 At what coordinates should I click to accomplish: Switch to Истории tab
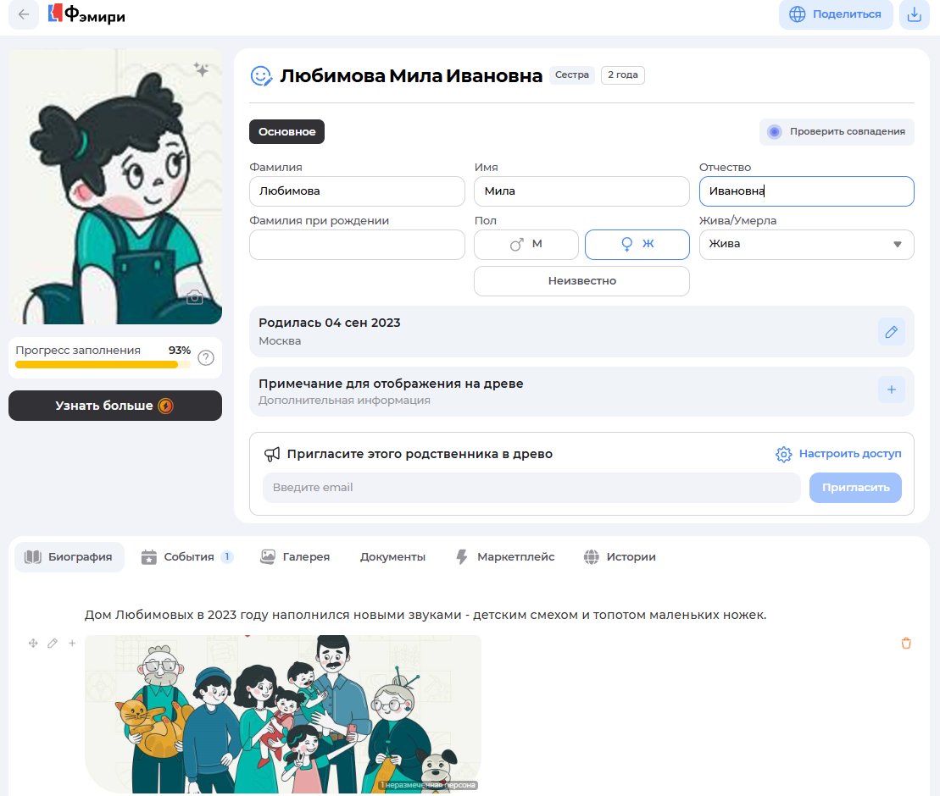pos(620,557)
